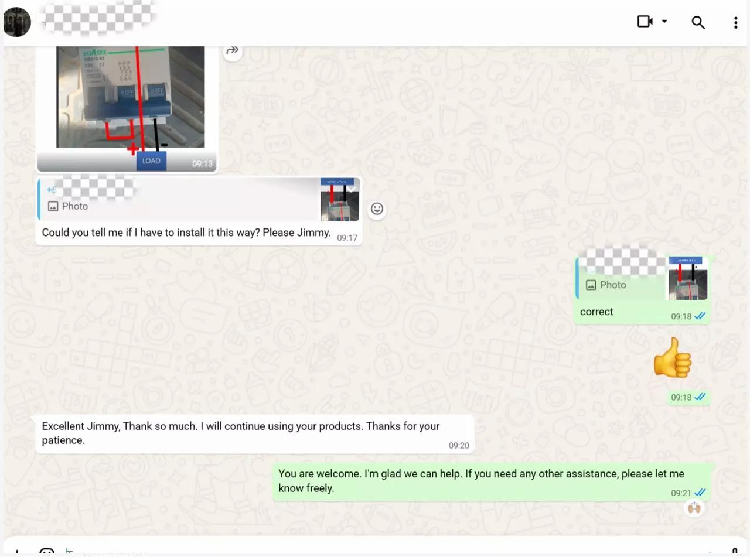Click the thumbs up emoji message
The image size is (750, 557).
tap(672, 358)
